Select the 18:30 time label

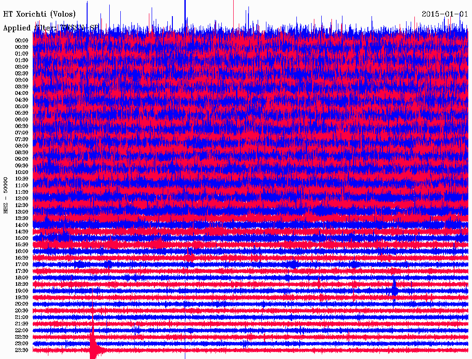pos(22,284)
